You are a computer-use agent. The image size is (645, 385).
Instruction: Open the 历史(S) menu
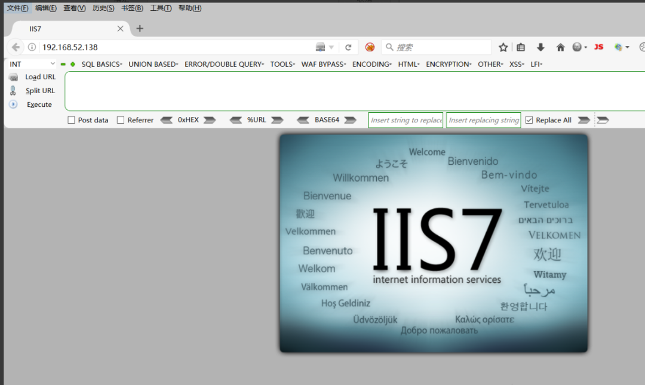point(103,8)
